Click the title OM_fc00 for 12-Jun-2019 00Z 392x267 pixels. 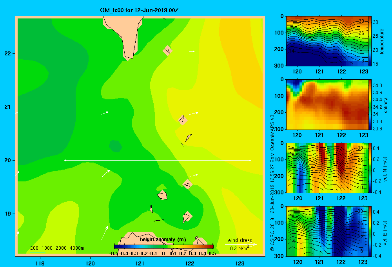(139, 10)
